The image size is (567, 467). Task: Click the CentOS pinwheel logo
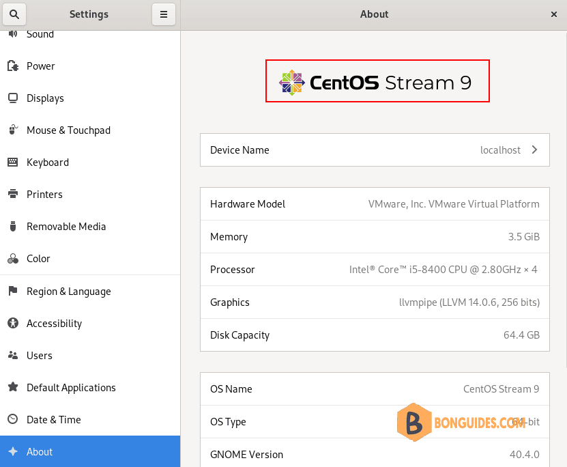pos(292,83)
